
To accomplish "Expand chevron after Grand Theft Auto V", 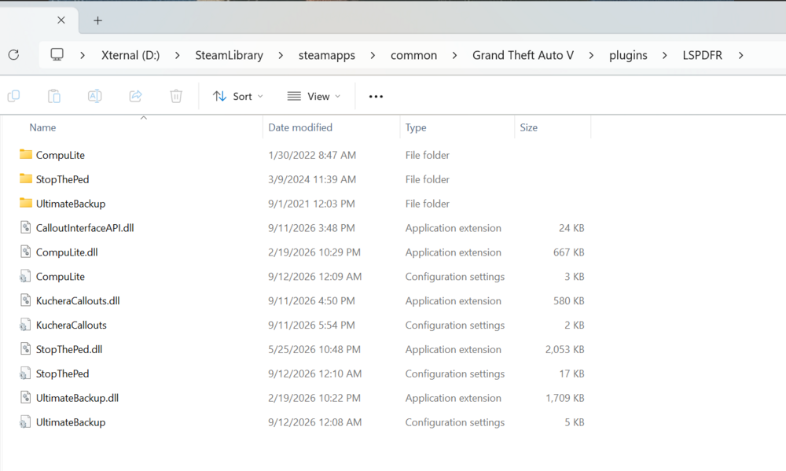I will 592,55.
